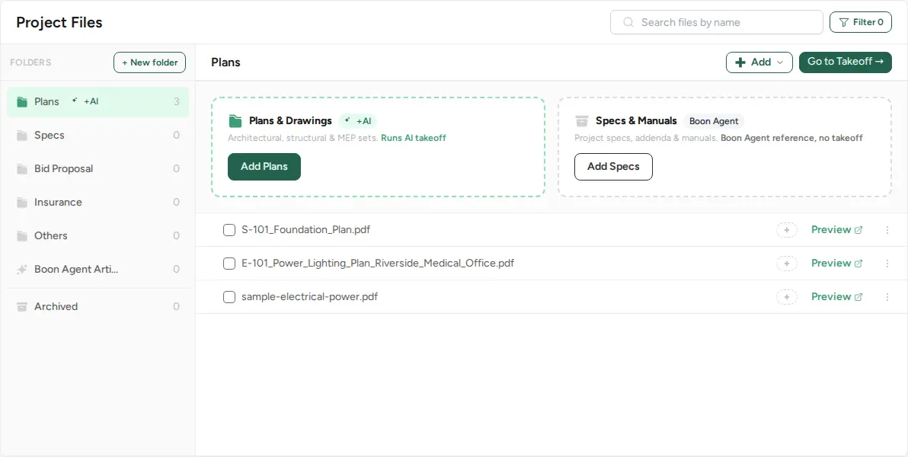Image resolution: width=908 pixels, height=457 pixels.
Task: Click the archive box icon in Specs & Manuals card
Action: point(581,121)
